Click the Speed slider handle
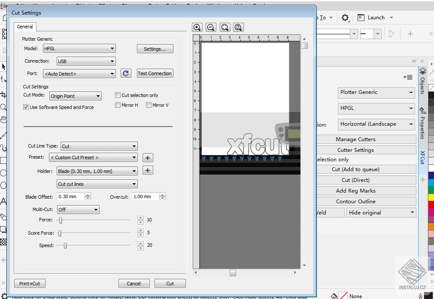 pos(65,245)
